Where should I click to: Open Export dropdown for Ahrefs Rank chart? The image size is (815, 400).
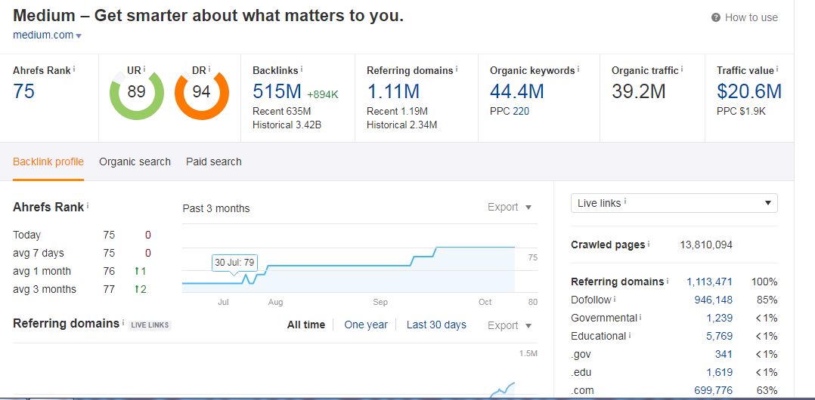[x=510, y=207]
